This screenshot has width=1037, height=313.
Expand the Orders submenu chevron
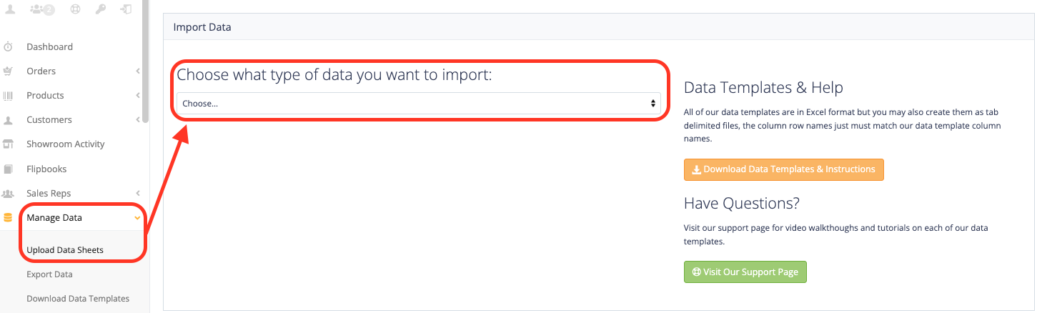click(137, 71)
